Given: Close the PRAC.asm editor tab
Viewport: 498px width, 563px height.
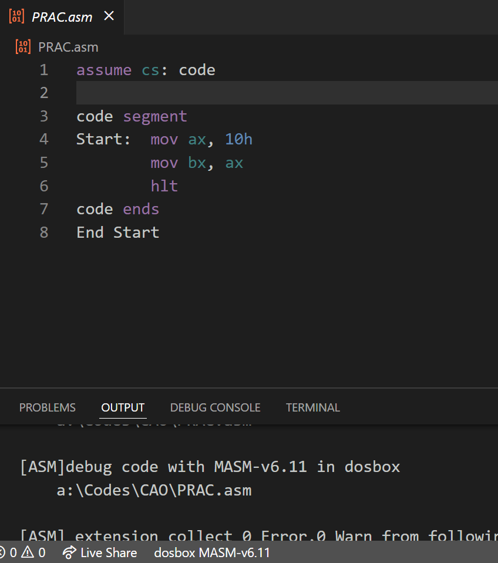Looking at the screenshot, I should tap(109, 16).
